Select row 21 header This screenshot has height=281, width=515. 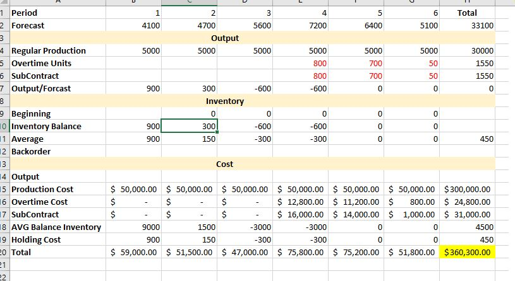pos(4,265)
